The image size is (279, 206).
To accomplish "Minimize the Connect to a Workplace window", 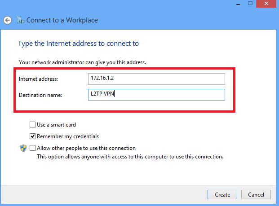I will 238,4.
